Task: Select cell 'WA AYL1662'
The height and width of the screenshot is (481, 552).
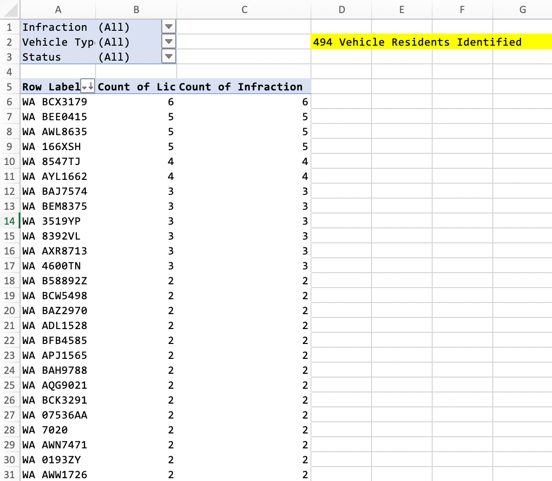Action: click(58, 176)
